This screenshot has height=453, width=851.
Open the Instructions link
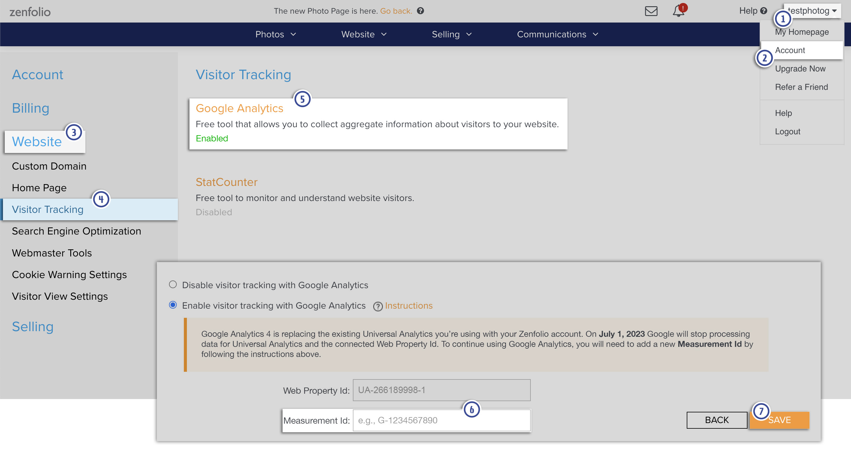pyautogui.click(x=409, y=306)
